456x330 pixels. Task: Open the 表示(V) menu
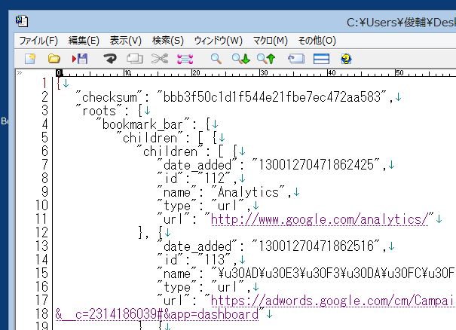[126, 41]
